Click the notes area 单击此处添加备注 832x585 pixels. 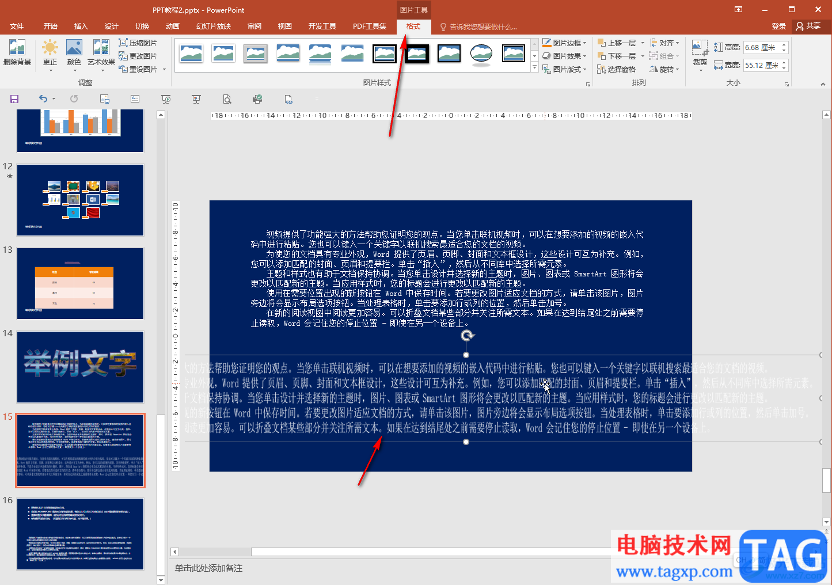pos(209,568)
